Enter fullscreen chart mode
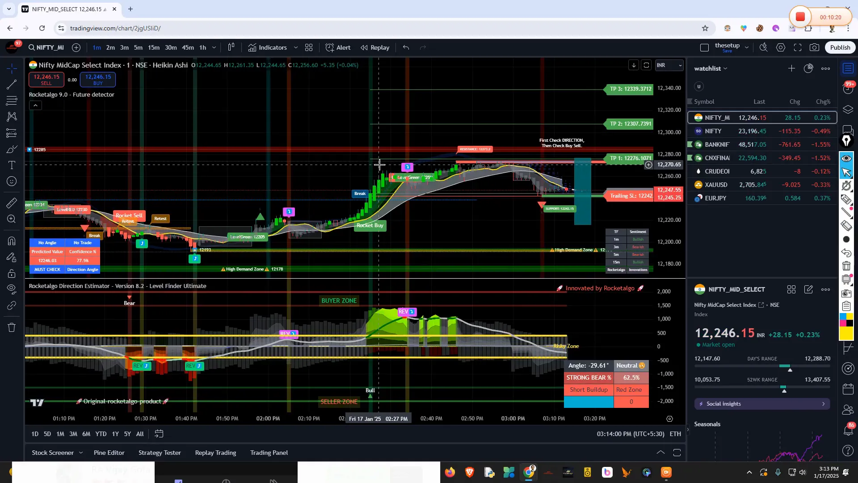Viewport: 858px width, 483px height. pos(798,47)
